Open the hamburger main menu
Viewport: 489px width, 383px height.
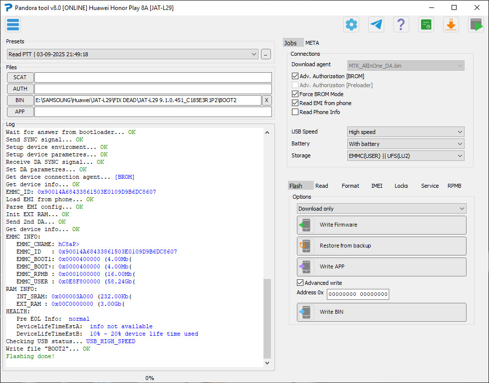pyautogui.click(x=13, y=24)
